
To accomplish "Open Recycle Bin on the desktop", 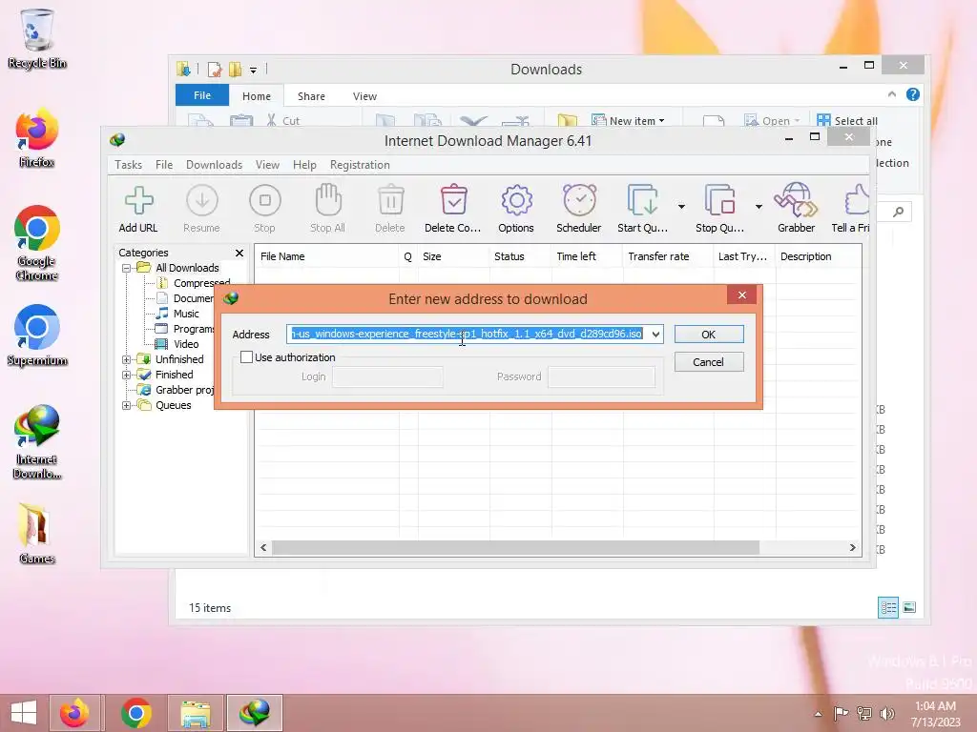I will [x=37, y=38].
